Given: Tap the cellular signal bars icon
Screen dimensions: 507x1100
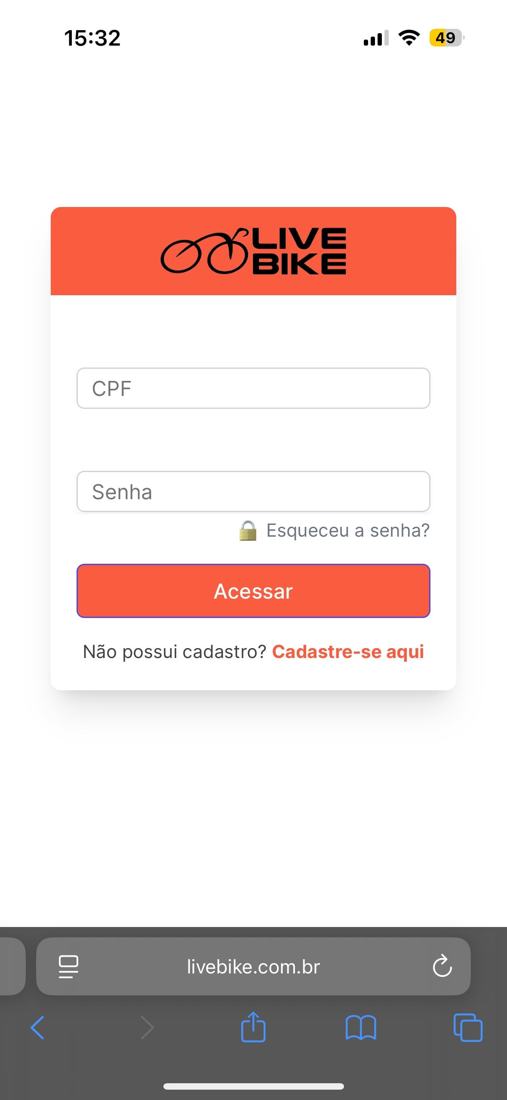Looking at the screenshot, I should click(376, 38).
